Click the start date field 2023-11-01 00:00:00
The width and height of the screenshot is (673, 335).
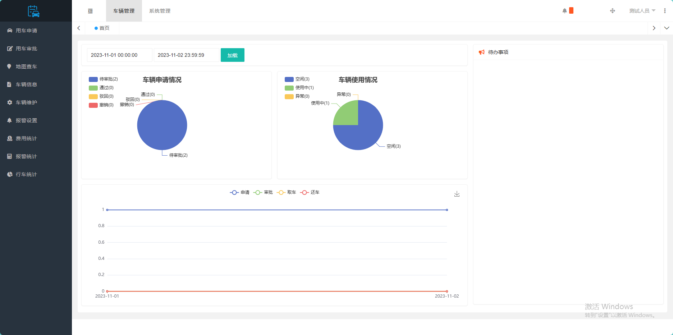tap(120, 55)
